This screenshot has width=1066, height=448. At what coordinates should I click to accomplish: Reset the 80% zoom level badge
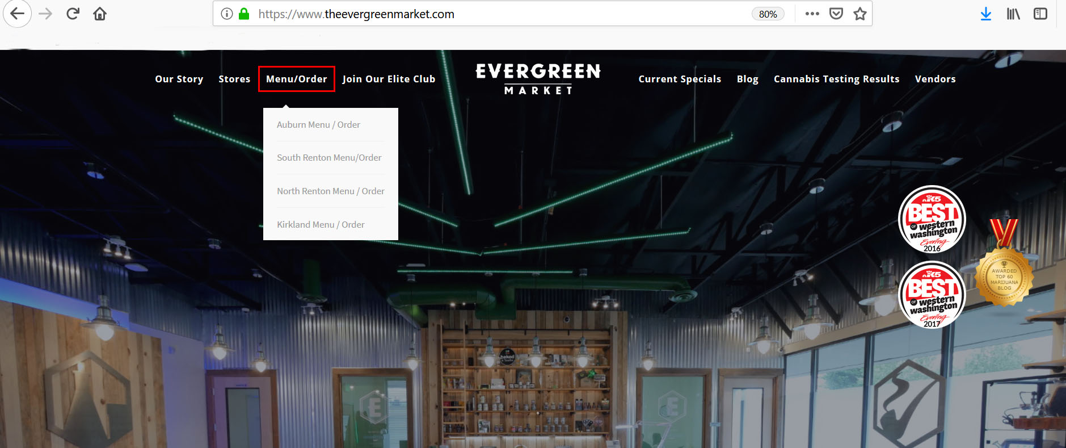(x=768, y=14)
